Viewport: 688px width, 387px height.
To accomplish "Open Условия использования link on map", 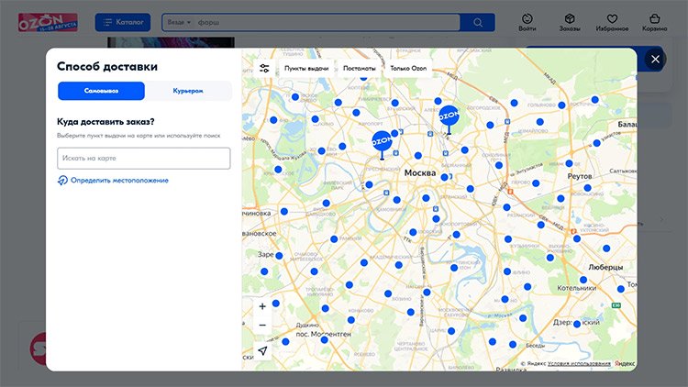I will (x=579, y=363).
